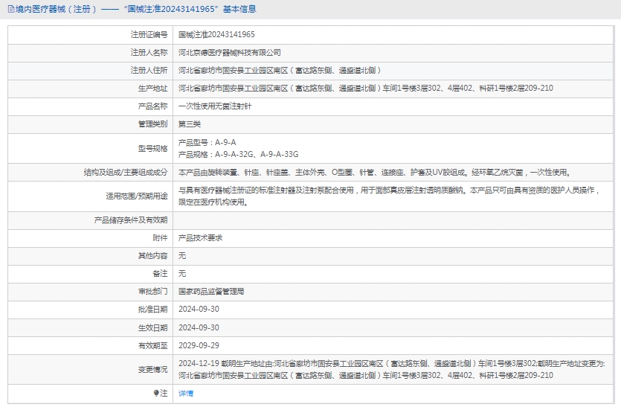
Task: Click the 变更情况 change record text
Action: point(392,369)
